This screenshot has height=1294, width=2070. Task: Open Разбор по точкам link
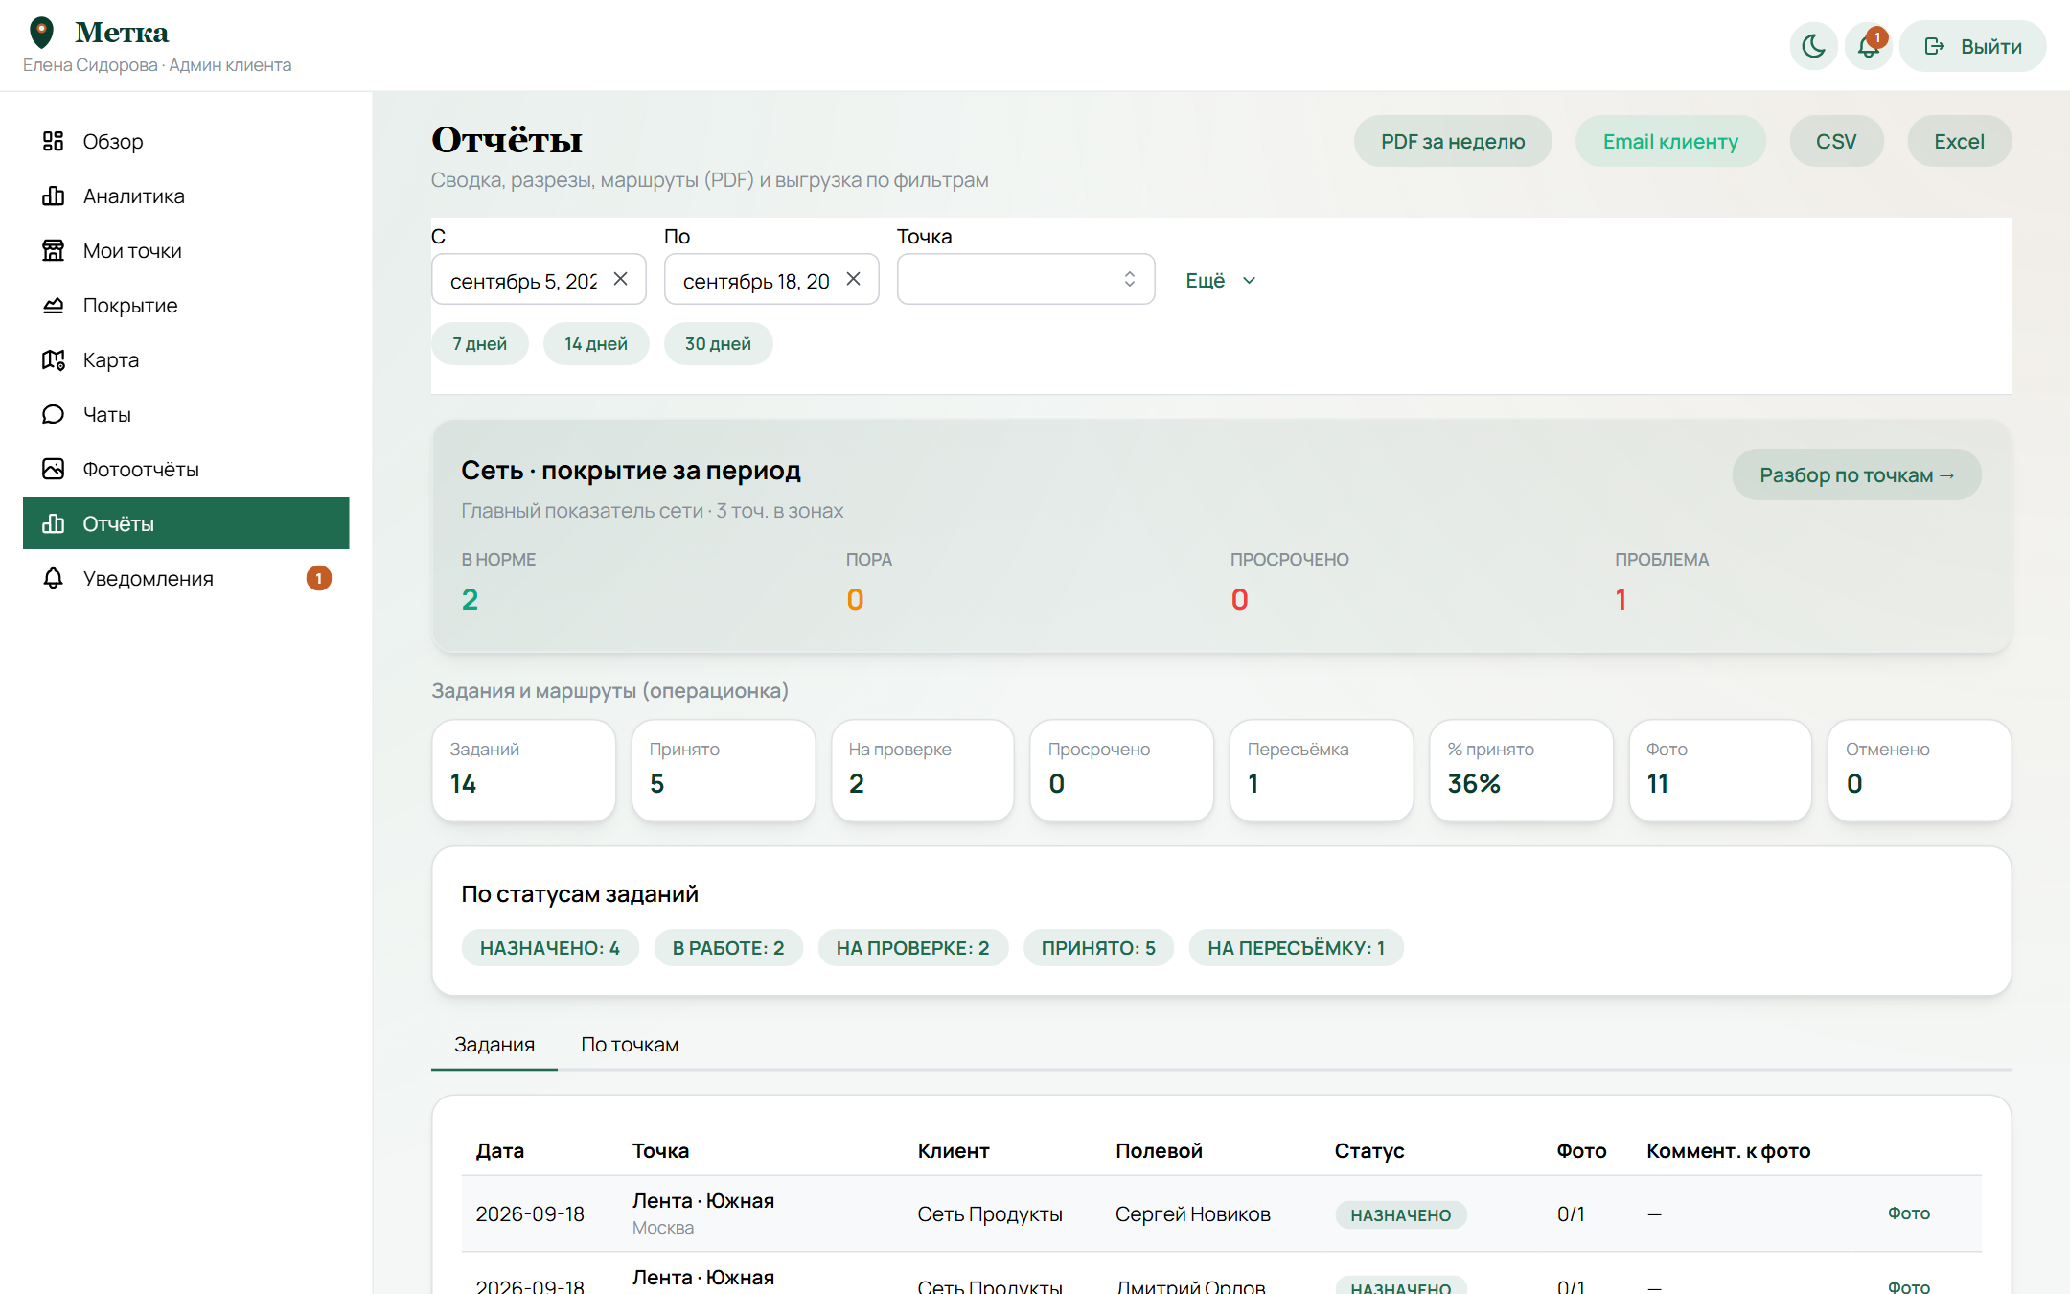[1856, 474]
